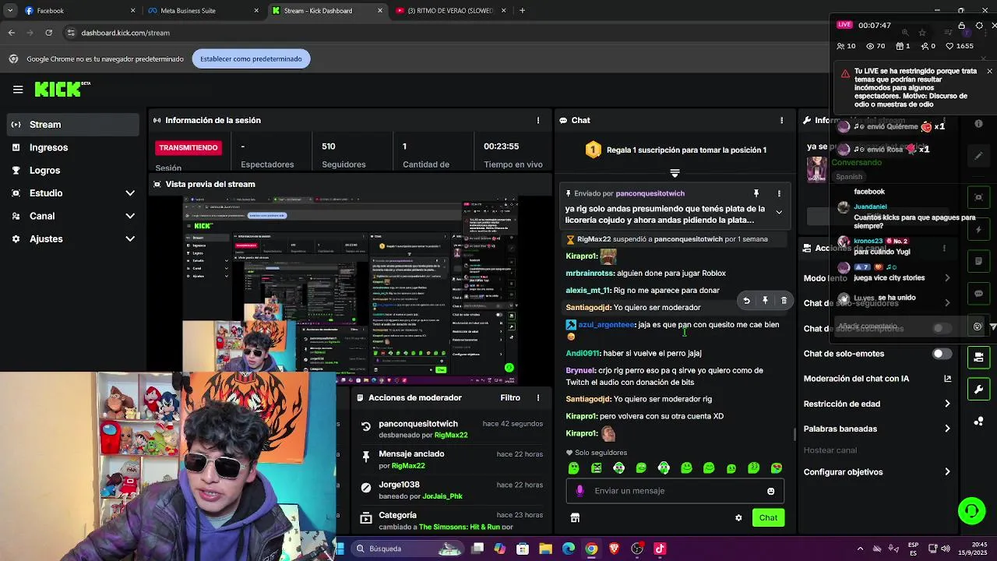Pin Santiagodjd's highlighted message
This screenshot has height=561, width=997.
765,301
